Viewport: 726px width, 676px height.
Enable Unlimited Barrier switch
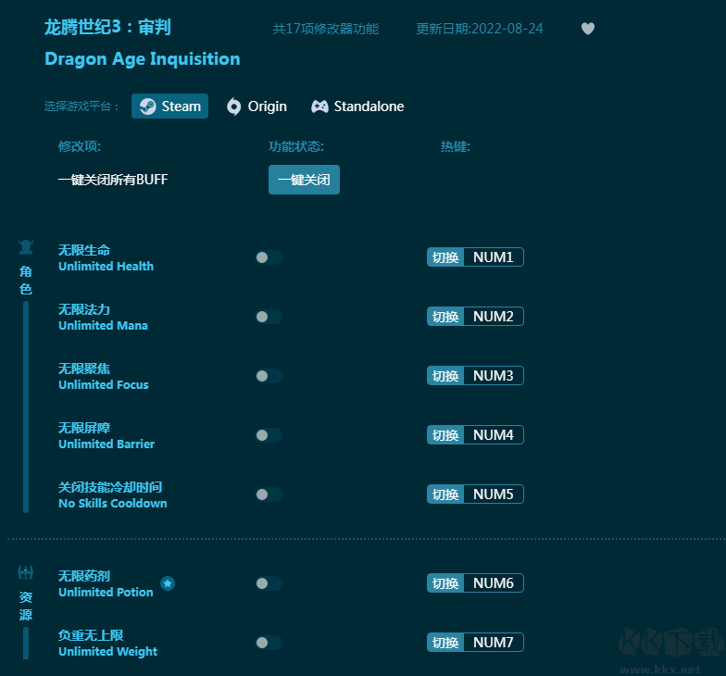click(269, 435)
